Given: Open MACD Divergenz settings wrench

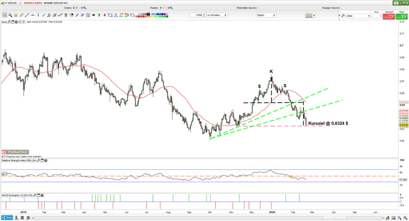Looking at the screenshot, I should point(35,195).
